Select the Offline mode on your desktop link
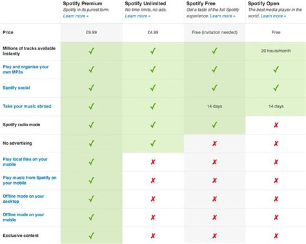 [x=23, y=199]
